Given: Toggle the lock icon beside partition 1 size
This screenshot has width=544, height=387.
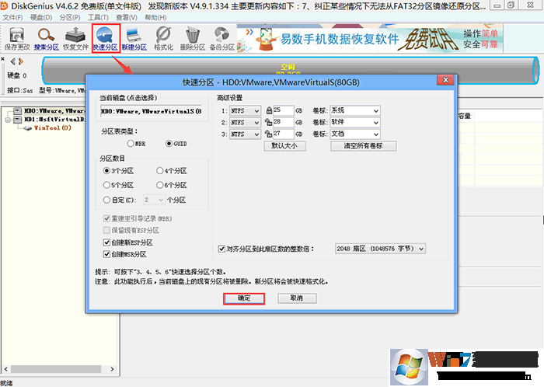Looking at the screenshot, I should [269, 111].
